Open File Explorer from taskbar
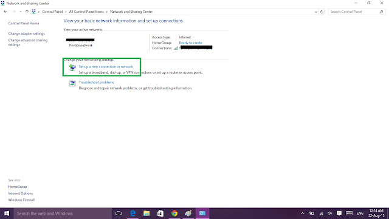389x219 pixels. point(146,214)
